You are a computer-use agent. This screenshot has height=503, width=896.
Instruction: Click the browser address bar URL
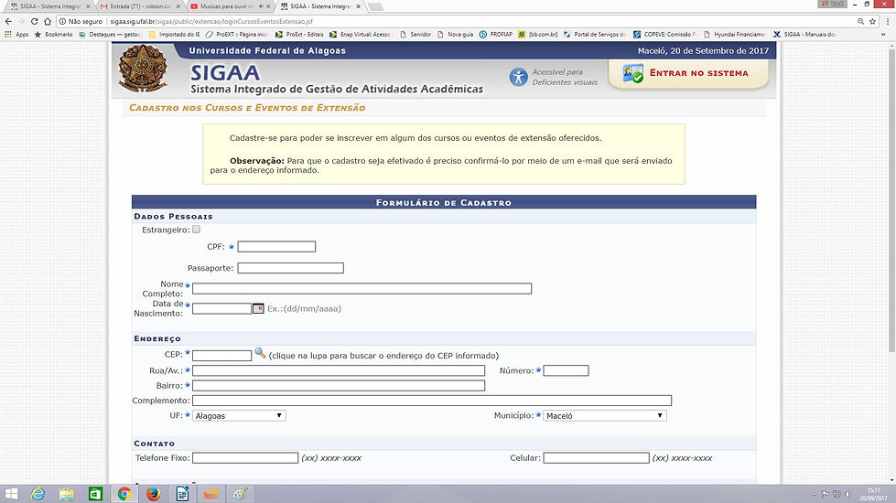pos(211,21)
